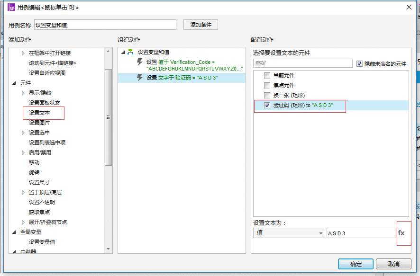Click the 用例名称 input field
The height and width of the screenshot is (276, 420).
coord(105,25)
